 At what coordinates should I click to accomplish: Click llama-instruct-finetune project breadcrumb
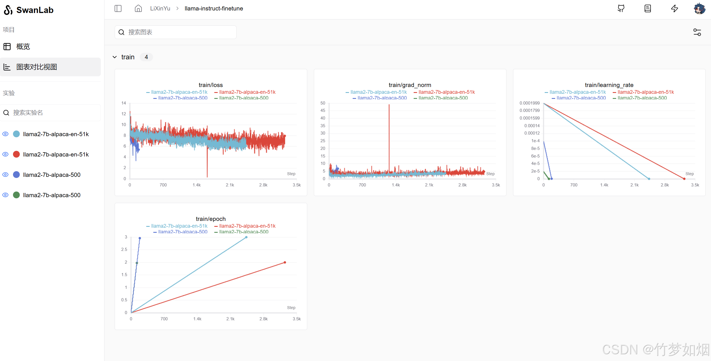click(x=214, y=8)
